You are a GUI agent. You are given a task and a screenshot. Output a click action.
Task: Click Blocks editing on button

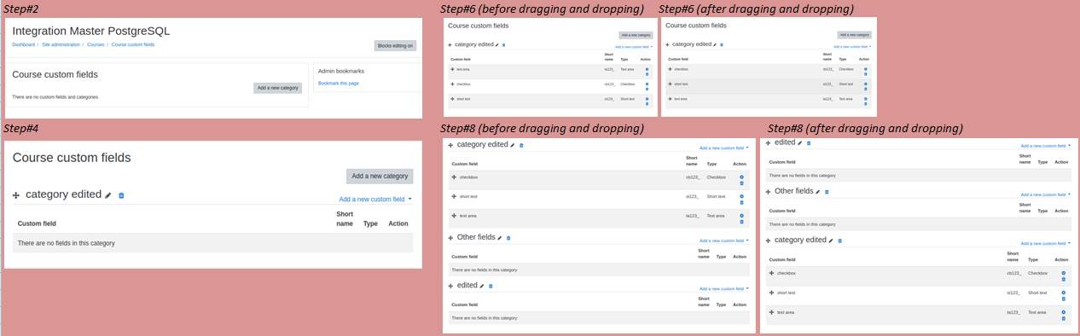click(395, 45)
